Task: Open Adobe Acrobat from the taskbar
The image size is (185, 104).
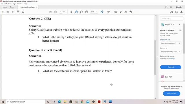Action: 99,102
